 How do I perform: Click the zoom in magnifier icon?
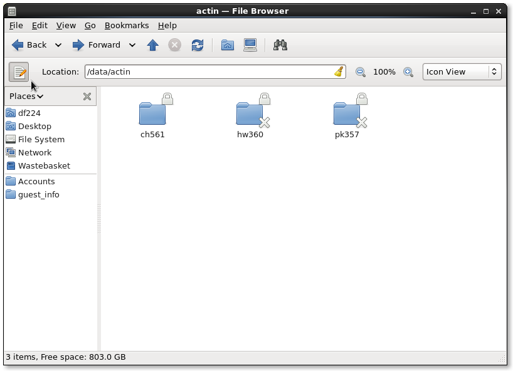(x=408, y=72)
